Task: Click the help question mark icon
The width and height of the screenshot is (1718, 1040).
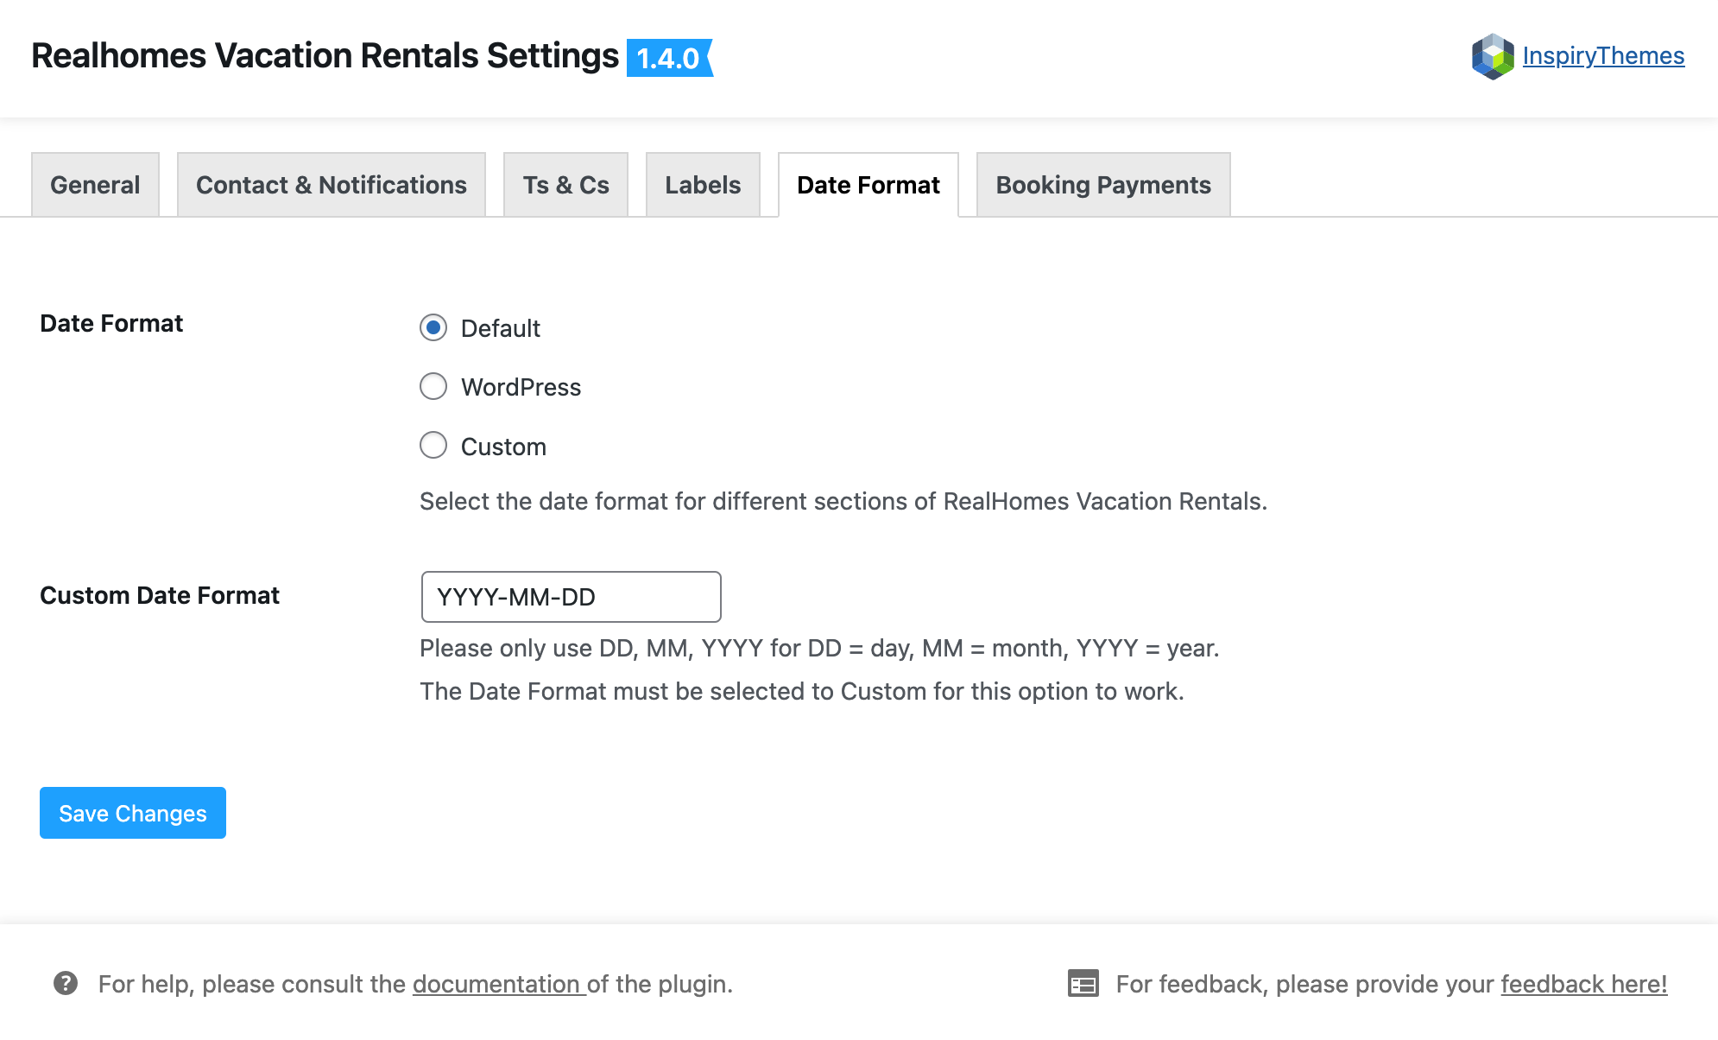Action: click(x=66, y=983)
